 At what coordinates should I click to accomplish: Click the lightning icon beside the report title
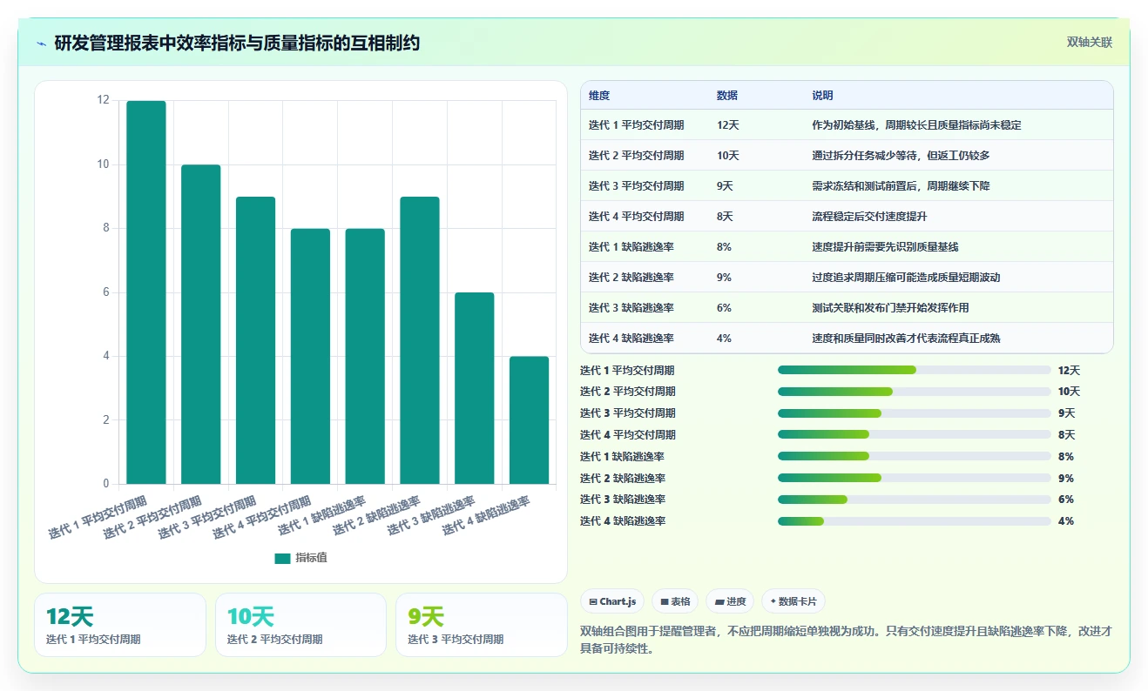42,44
